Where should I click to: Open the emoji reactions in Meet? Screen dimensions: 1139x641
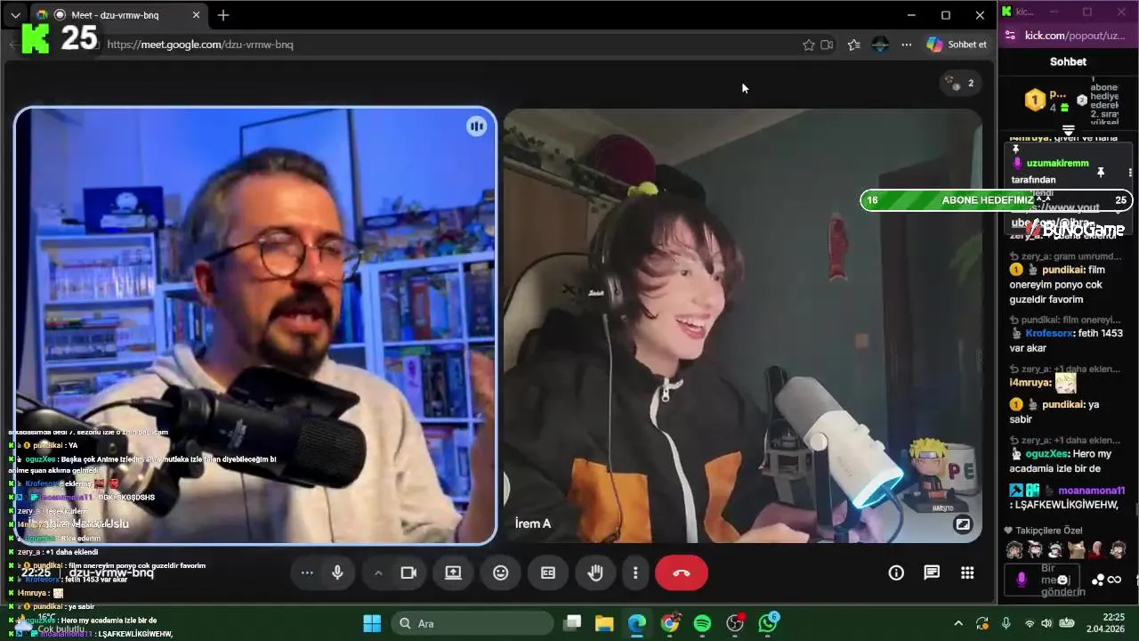(501, 573)
